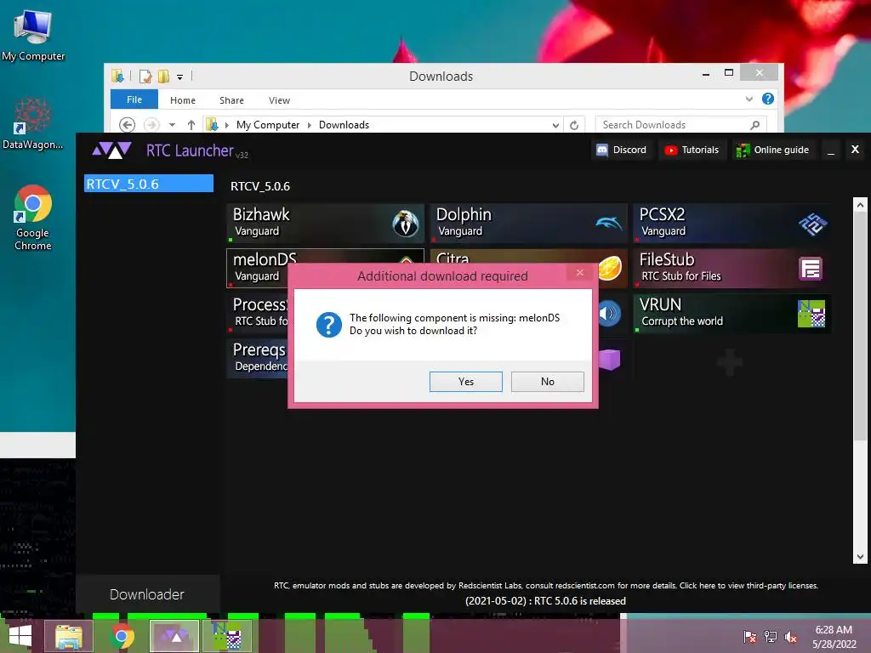Viewport: 871px width, 653px height.
Task: Click the Dolphin emulator icon
Action: tap(609, 224)
